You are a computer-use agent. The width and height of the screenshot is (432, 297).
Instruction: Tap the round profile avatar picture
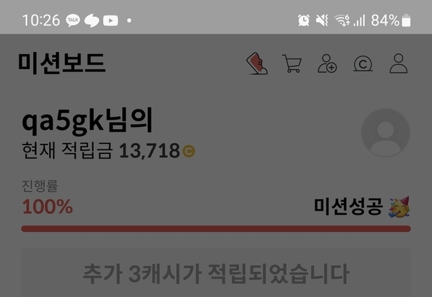(x=385, y=132)
